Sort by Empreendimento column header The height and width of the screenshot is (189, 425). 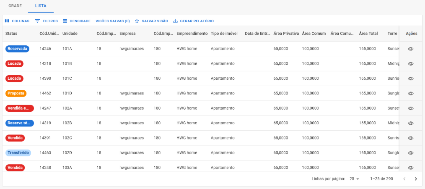(x=192, y=34)
